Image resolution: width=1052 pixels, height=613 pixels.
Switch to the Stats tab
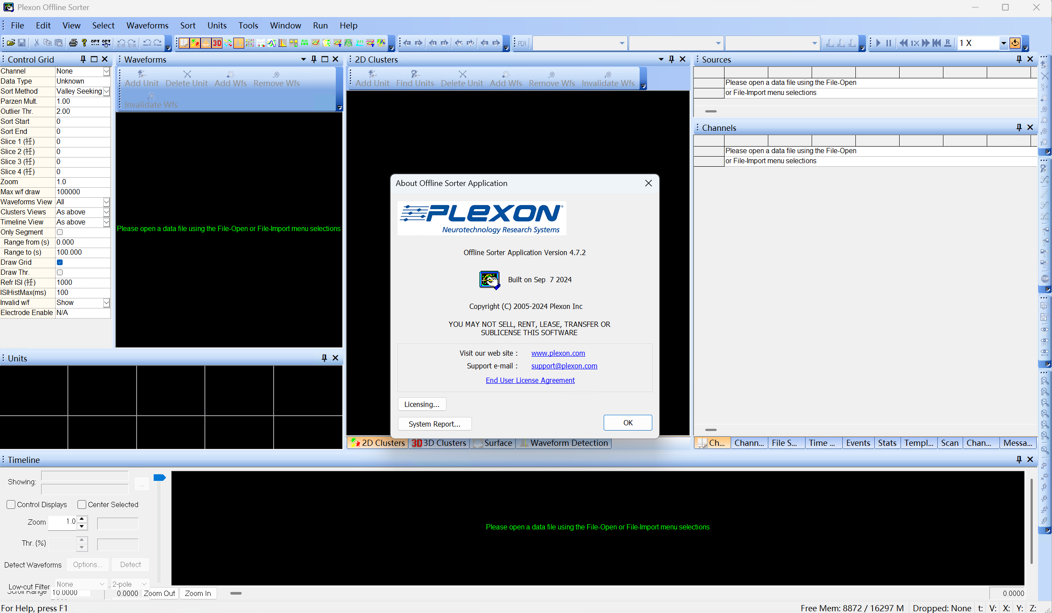tap(887, 443)
